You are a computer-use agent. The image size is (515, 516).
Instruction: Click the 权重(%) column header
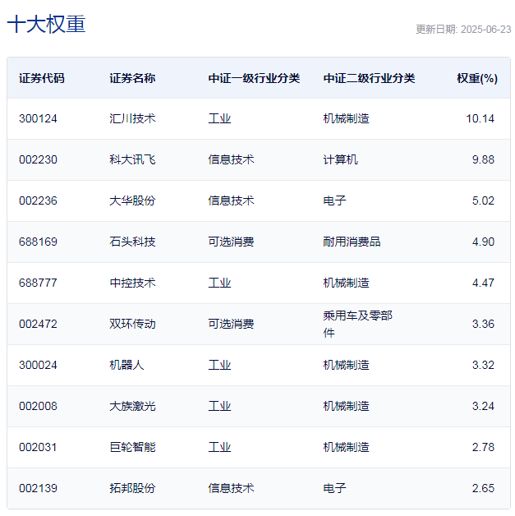pos(476,78)
